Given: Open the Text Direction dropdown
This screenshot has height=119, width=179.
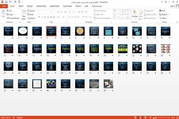Looking at the screenshot, I should coord(100,11).
